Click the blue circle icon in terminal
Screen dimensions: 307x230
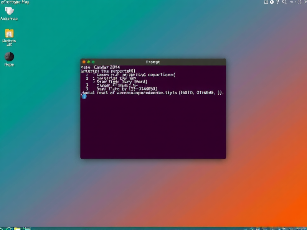tap(84, 96)
